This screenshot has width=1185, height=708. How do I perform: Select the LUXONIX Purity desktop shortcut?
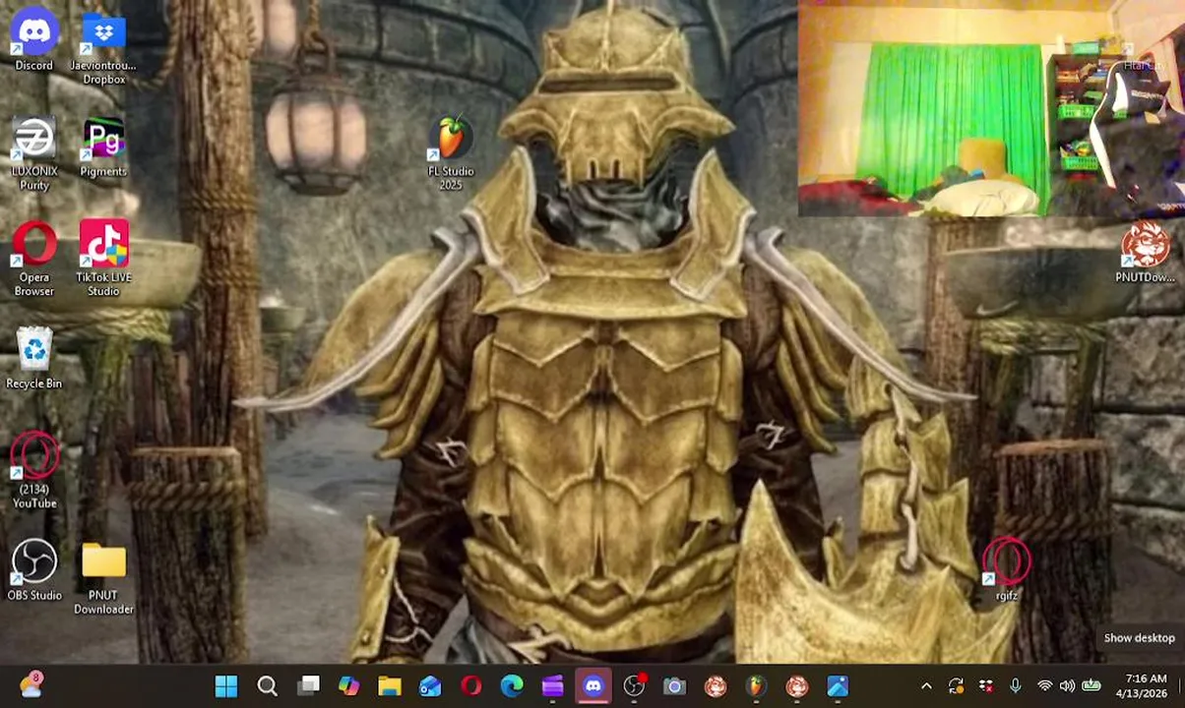tap(34, 154)
